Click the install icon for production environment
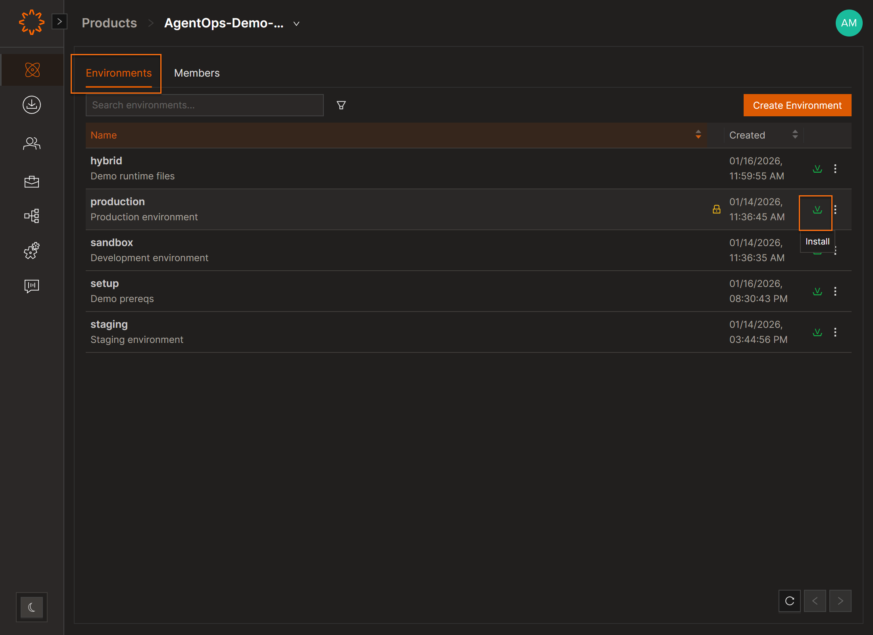Viewport: 873px width, 635px height. click(817, 210)
